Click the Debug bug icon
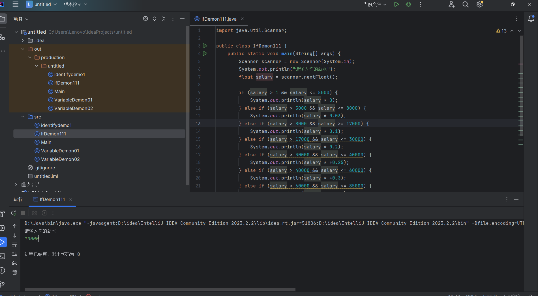 408,4
